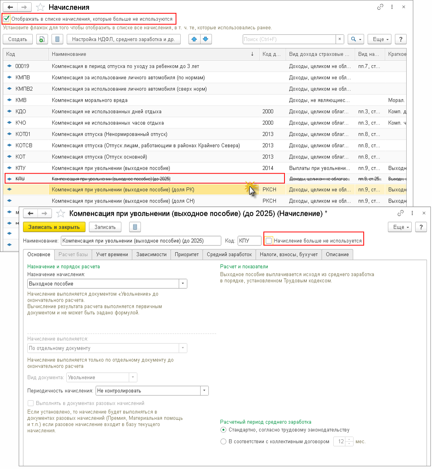Go forward in Начисления window

tap(24, 7)
